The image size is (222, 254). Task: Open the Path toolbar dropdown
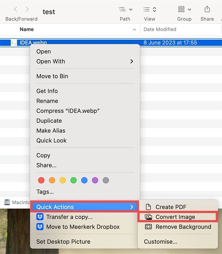[125, 10]
